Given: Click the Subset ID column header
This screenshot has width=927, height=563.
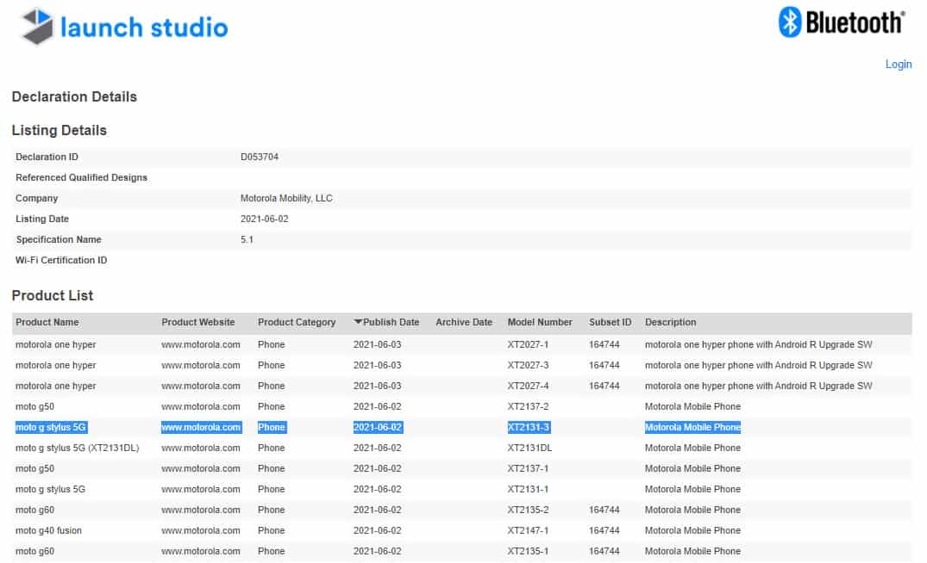Looking at the screenshot, I should [x=610, y=323].
